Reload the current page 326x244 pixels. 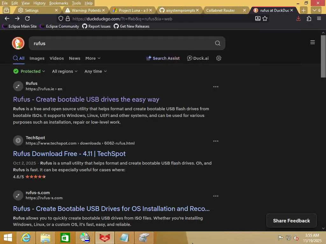click(x=27, y=18)
